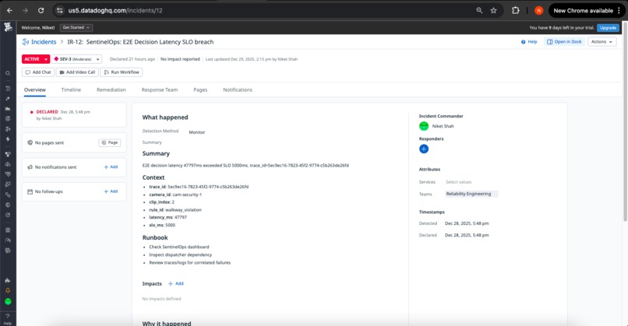Screen dimensions: 628x326
Task: Open the Help link at top
Action: pyautogui.click(x=529, y=41)
